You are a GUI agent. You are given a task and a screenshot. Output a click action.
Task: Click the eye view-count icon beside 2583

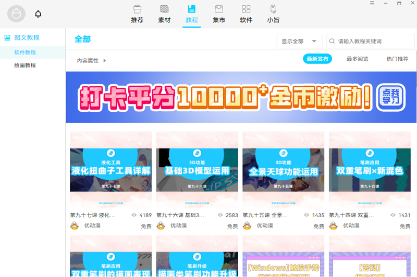pos(220,215)
